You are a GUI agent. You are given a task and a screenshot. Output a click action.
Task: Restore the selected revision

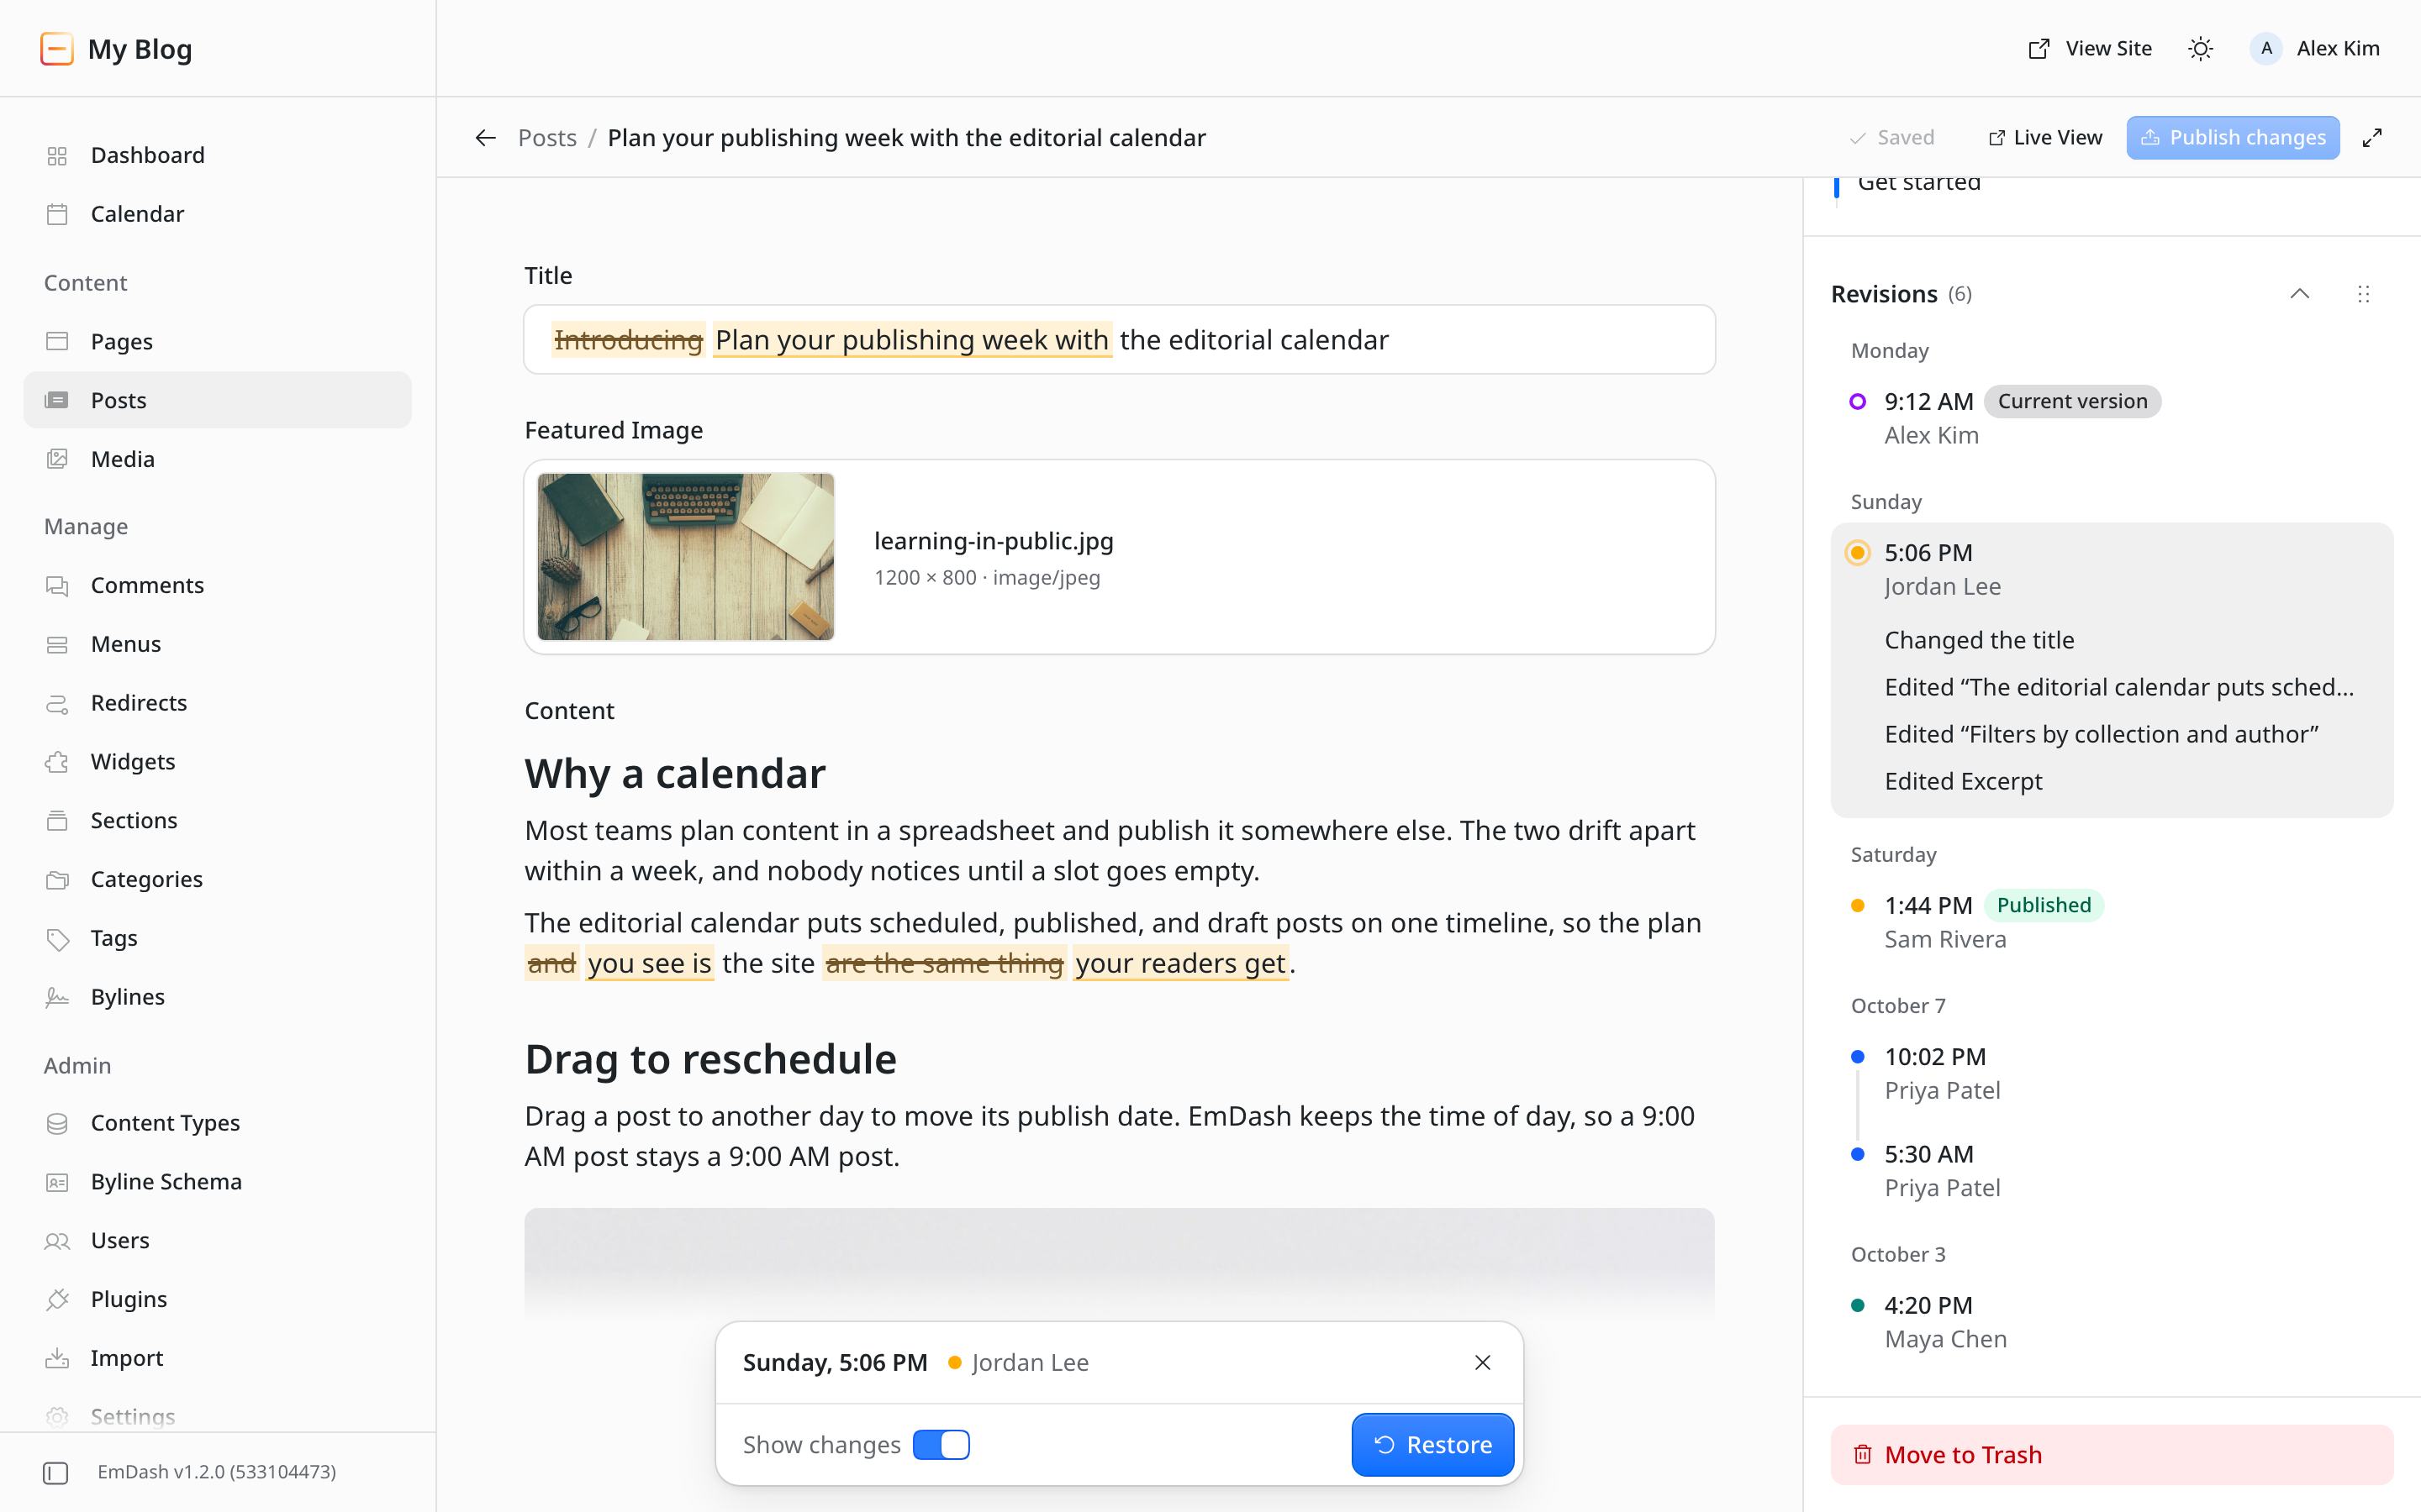coord(1432,1444)
